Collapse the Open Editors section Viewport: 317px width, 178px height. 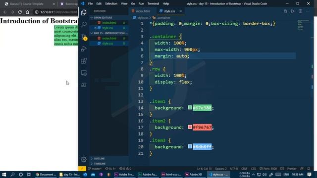[109, 18]
